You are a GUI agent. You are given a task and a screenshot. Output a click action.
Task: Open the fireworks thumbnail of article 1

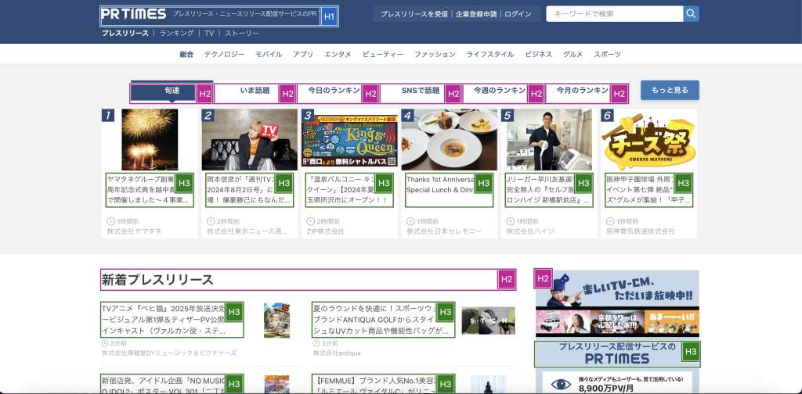[x=150, y=139]
